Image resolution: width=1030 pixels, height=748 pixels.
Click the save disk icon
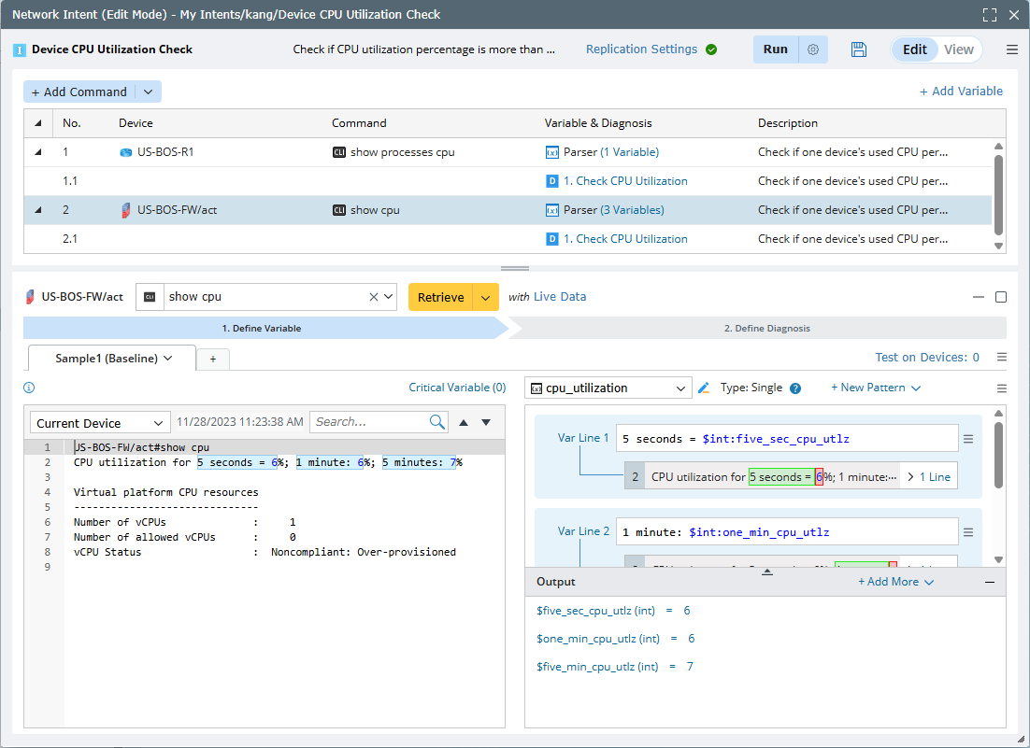tap(859, 49)
